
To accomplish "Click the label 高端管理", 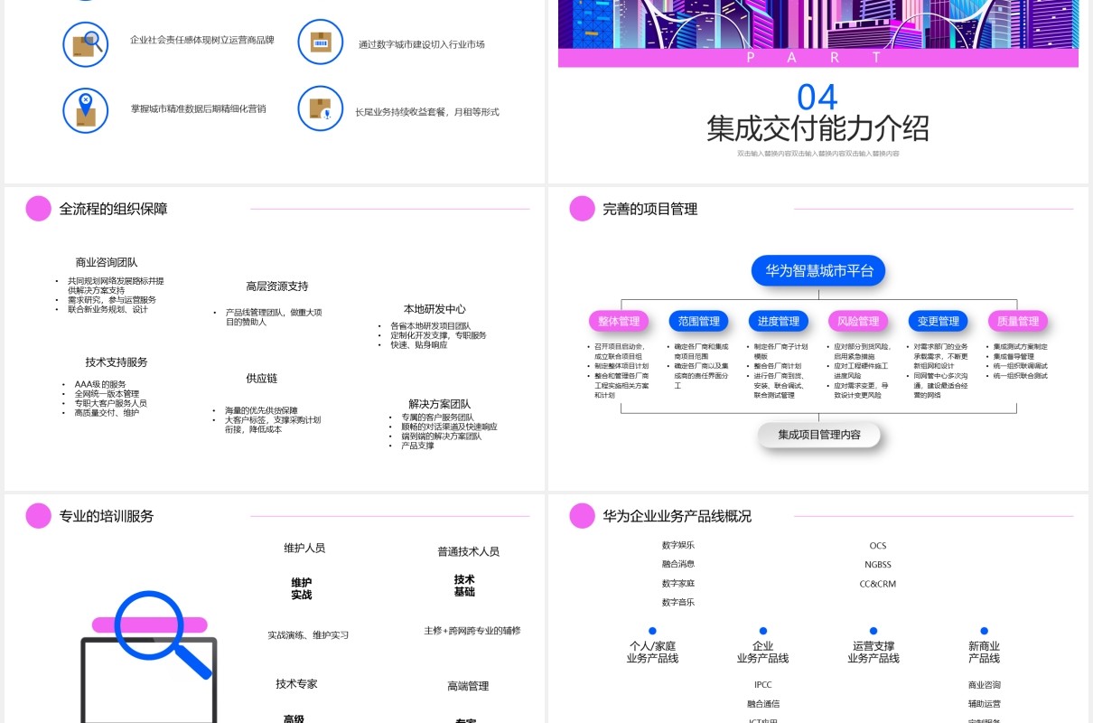I will coord(468,687).
